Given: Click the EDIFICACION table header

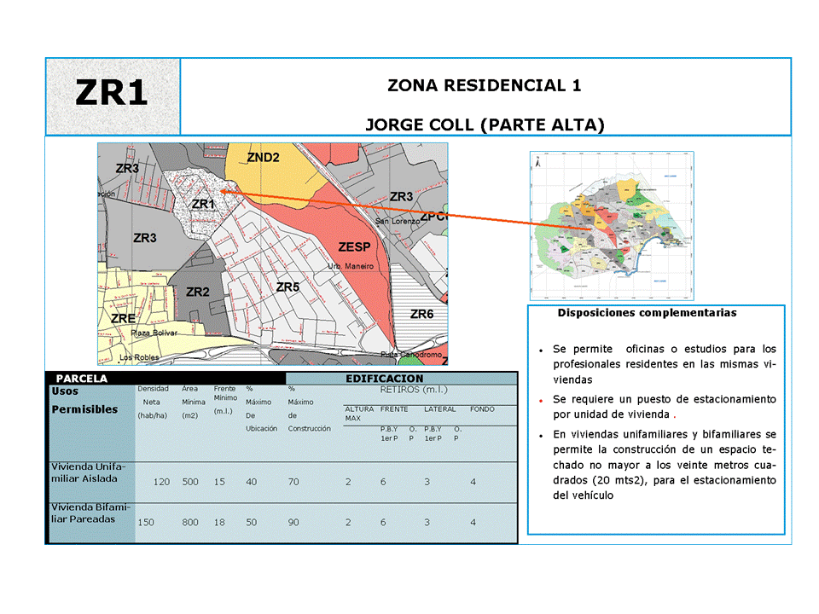Looking at the screenshot, I should point(385,379).
